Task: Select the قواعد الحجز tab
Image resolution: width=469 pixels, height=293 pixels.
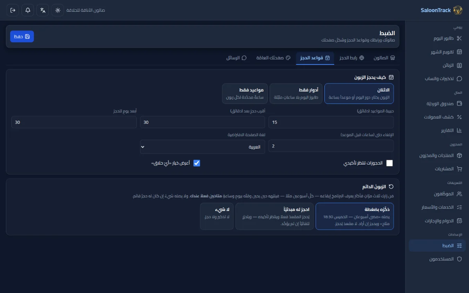Action: tap(315, 58)
